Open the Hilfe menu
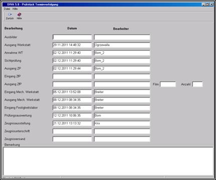 [15, 9]
